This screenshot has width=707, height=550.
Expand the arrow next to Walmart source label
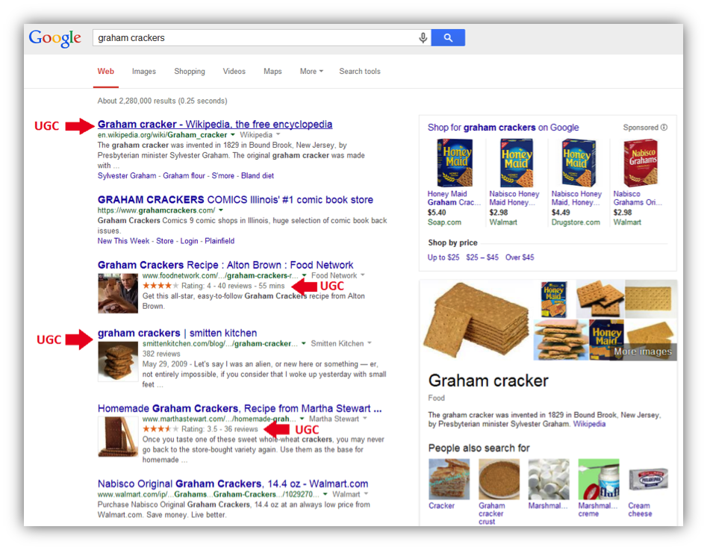click(x=366, y=494)
